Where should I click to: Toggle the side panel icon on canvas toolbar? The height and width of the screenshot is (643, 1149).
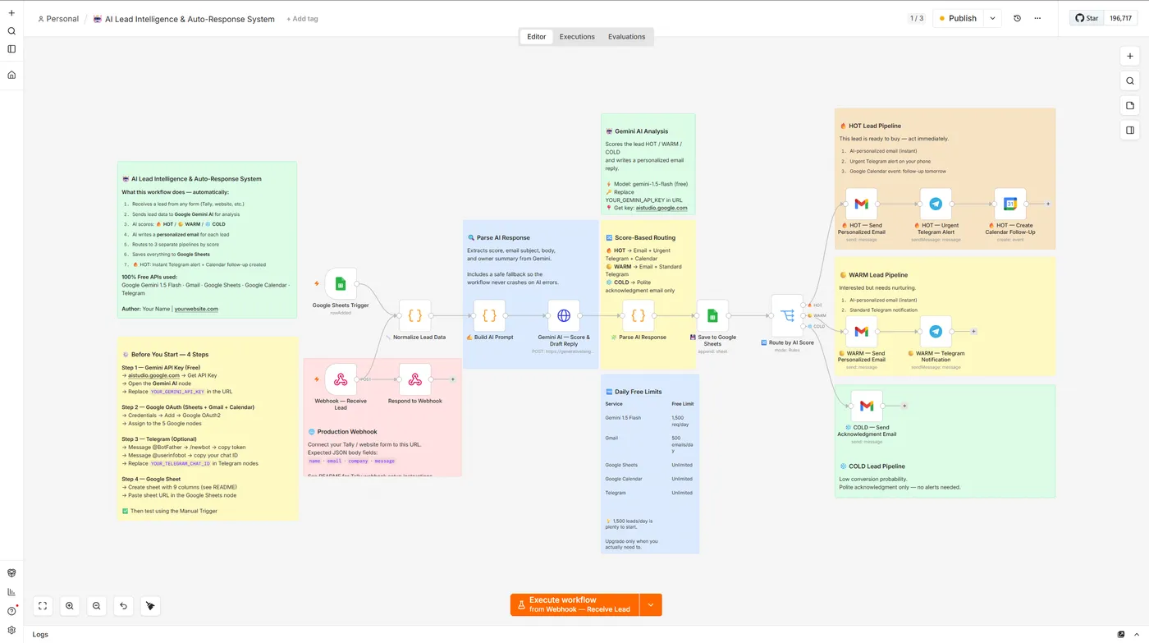pos(1130,130)
